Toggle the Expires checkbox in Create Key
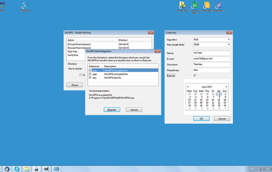 194,75
